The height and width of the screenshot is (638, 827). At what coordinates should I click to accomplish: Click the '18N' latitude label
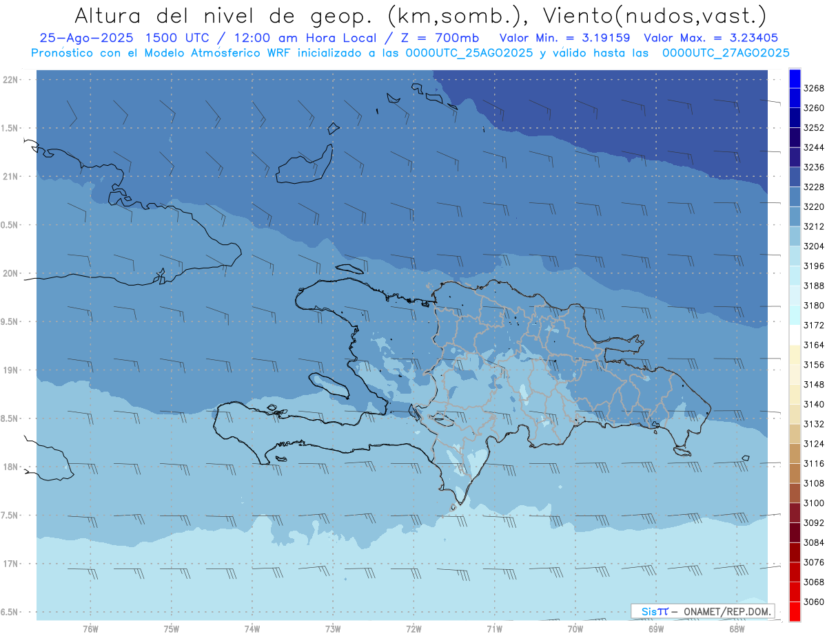[x=10, y=467]
